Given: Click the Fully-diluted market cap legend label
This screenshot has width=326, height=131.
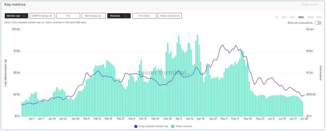Looking at the screenshot, I should pos(153,126).
